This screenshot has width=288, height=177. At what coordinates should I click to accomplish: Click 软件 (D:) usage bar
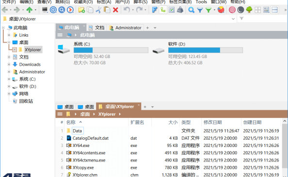click(x=206, y=50)
